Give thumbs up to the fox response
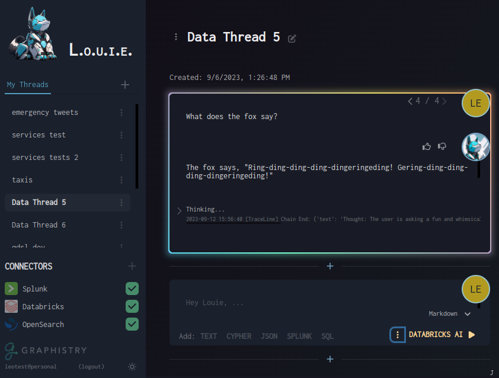 427,146
